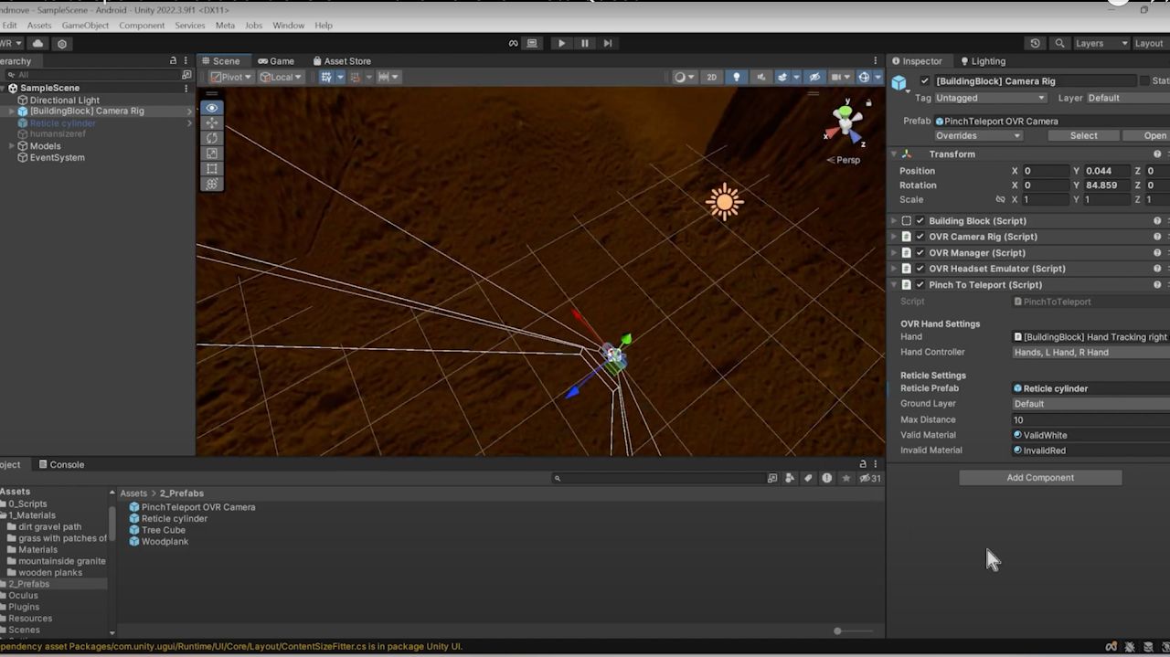Toggle scene audio icon
The height and width of the screenshot is (657, 1170).
pyautogui.click(x=760, y=77)
